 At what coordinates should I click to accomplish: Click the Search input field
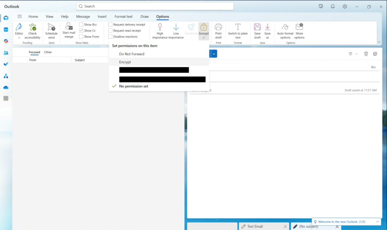pyautogui.click(x=155, y=6)
